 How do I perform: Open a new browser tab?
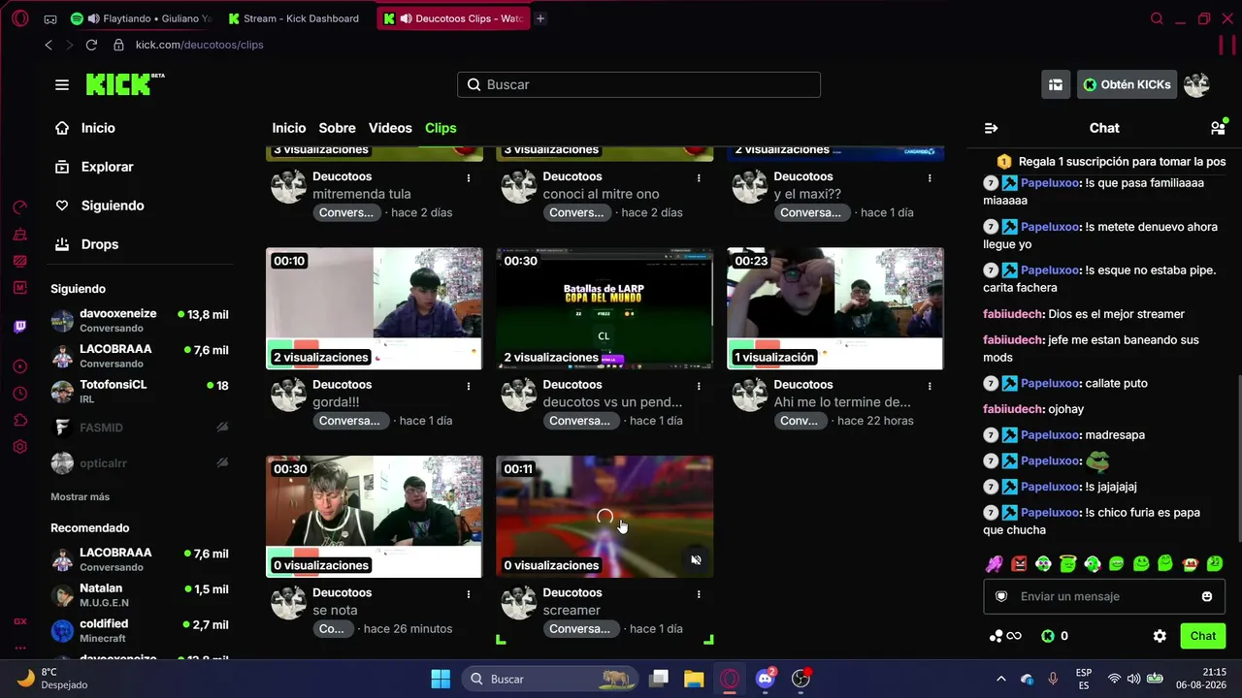click(x=540, y=18)
